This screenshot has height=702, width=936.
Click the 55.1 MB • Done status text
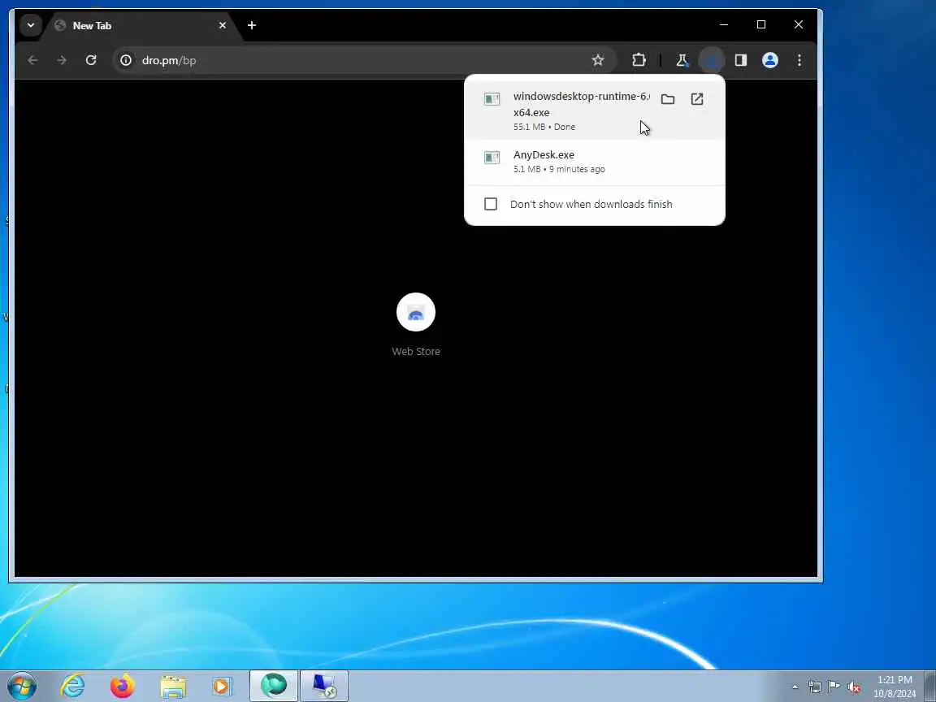tap(544, 127)
